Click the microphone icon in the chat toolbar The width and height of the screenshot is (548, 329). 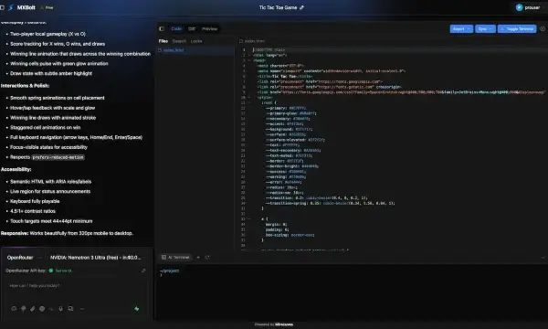tap(60, 309)
